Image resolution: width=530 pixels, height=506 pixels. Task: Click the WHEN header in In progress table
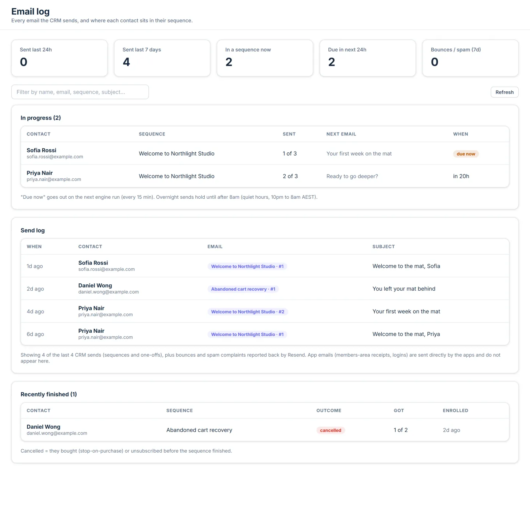point(460,134)
